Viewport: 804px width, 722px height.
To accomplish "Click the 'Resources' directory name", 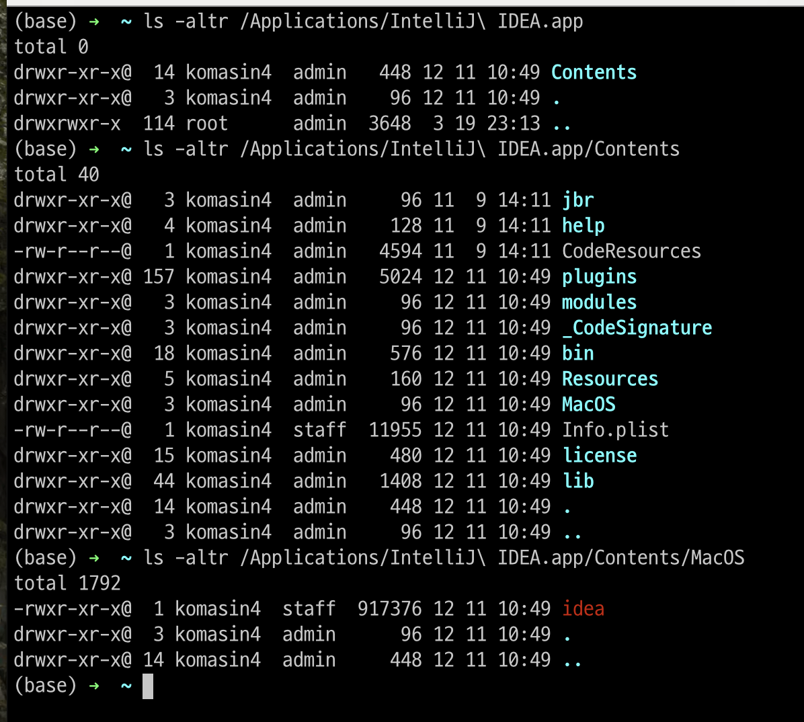I will coord(610,379).
